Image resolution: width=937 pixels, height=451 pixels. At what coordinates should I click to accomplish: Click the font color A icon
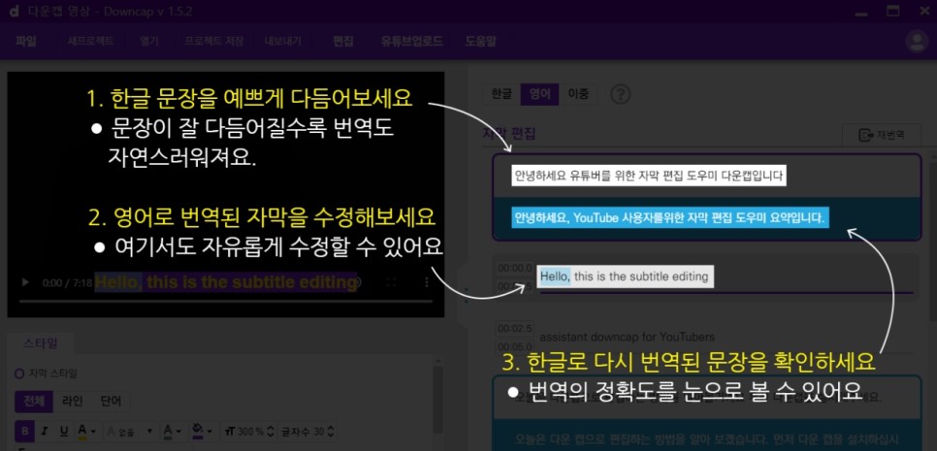82,431
